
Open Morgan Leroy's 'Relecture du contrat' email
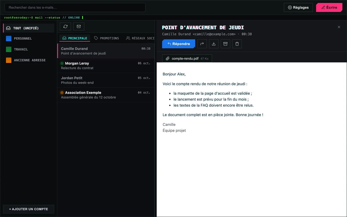pos(106,66)
